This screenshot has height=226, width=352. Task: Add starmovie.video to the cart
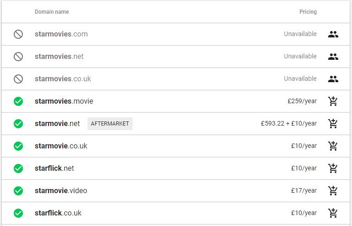(333, 191)
